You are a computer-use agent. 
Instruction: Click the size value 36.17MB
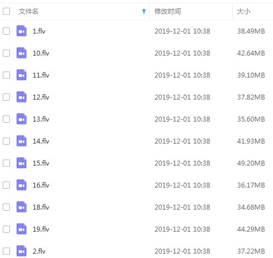(x=251, y=185)
